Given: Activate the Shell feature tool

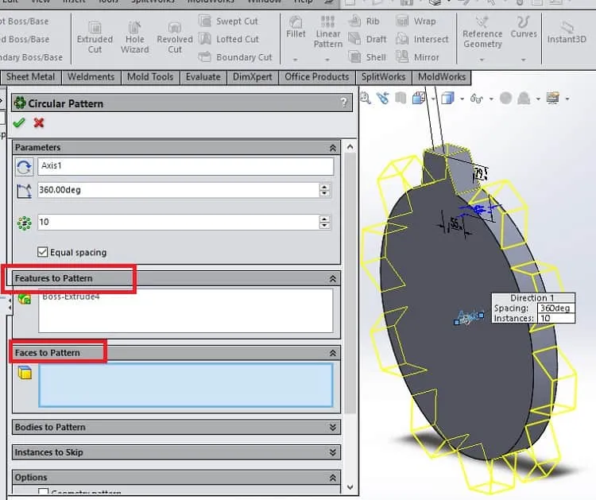Looking at the screenshot, I should tap(367, 57).
